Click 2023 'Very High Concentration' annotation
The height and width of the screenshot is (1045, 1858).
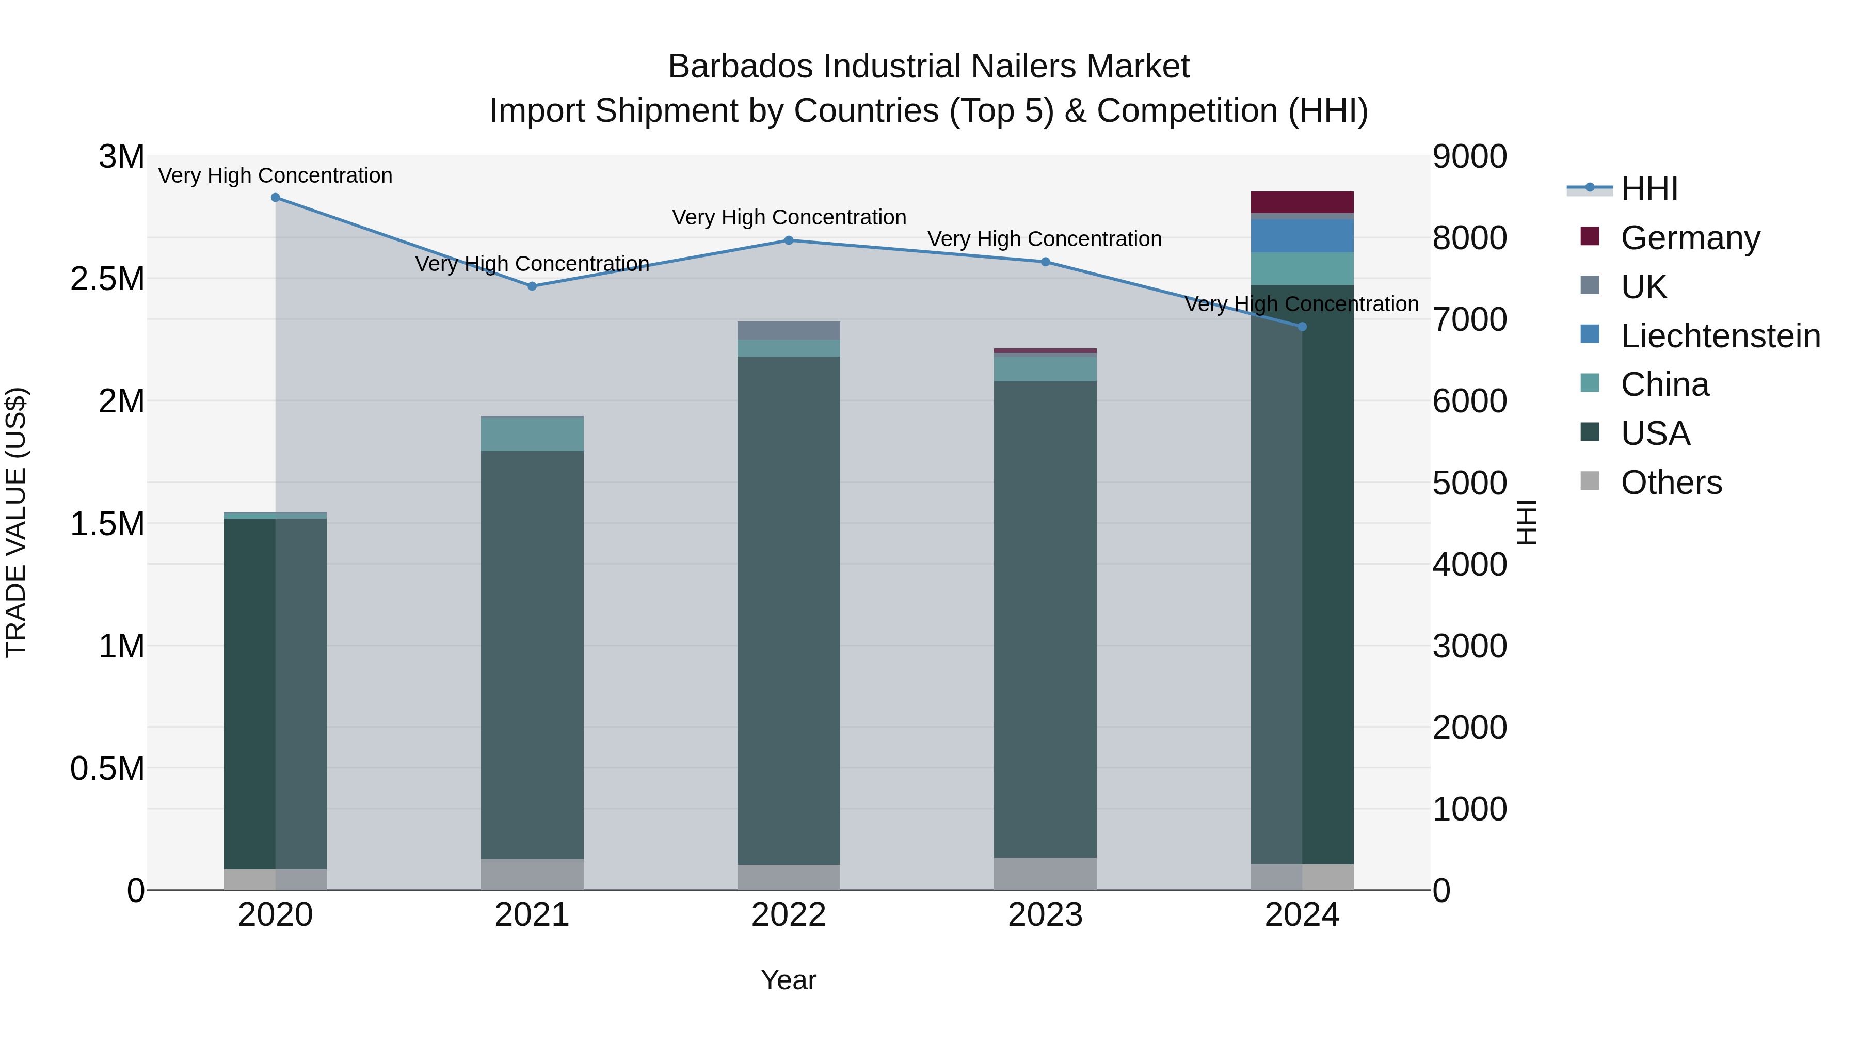tap(1045, 239)
